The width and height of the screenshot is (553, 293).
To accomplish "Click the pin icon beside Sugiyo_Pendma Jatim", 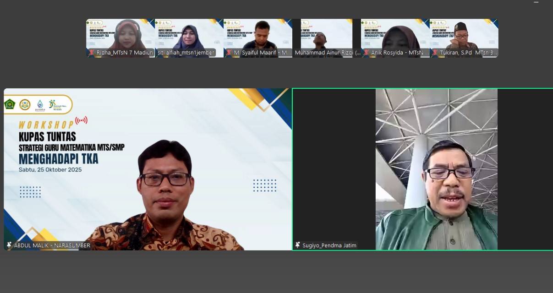I will point(297,245).
